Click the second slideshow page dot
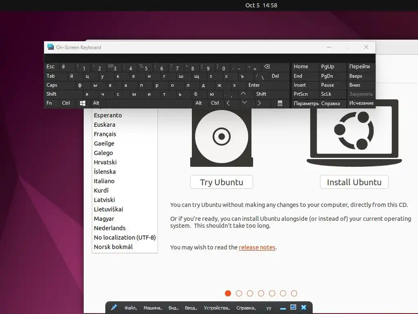The height and width of the screenshot is (314, 418). 239,294
